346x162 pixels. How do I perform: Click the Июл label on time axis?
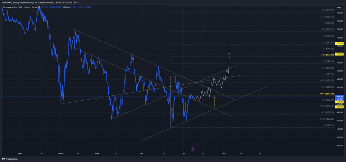coord(97,153)
